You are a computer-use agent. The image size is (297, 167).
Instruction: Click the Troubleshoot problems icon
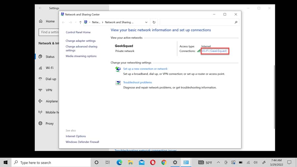[x=118, y=83]
